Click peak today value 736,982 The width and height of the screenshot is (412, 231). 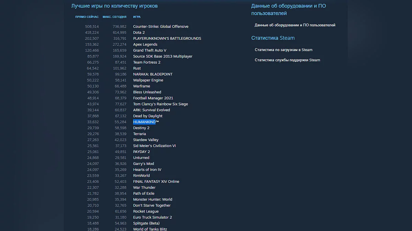(x=119, y=27)
